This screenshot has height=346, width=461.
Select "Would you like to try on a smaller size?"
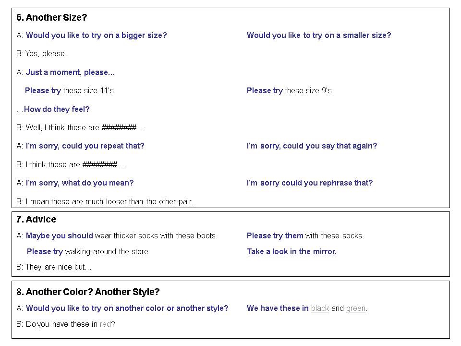click(x=319, y=36)
